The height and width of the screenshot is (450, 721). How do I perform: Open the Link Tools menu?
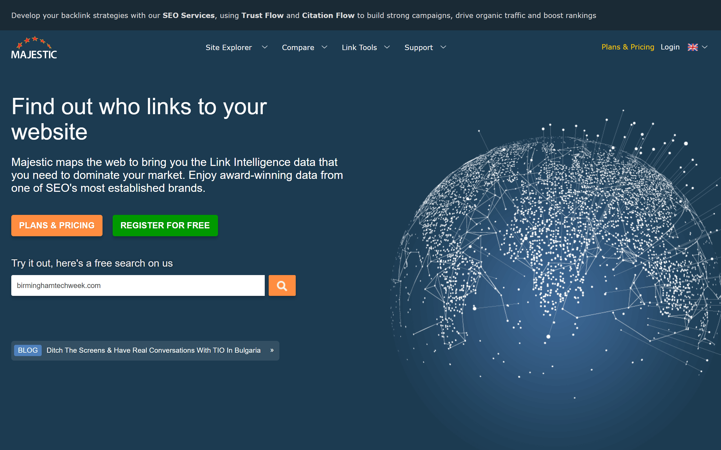click(x=359, y=48)
